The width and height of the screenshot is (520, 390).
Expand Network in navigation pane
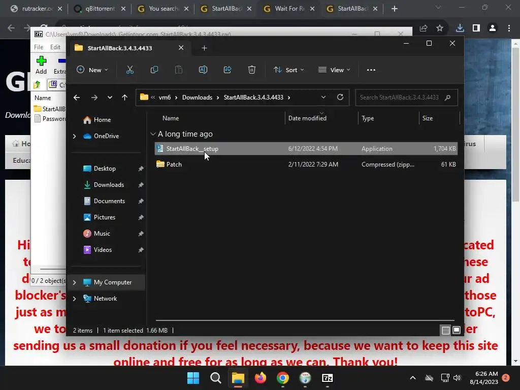tap(74, 299)
